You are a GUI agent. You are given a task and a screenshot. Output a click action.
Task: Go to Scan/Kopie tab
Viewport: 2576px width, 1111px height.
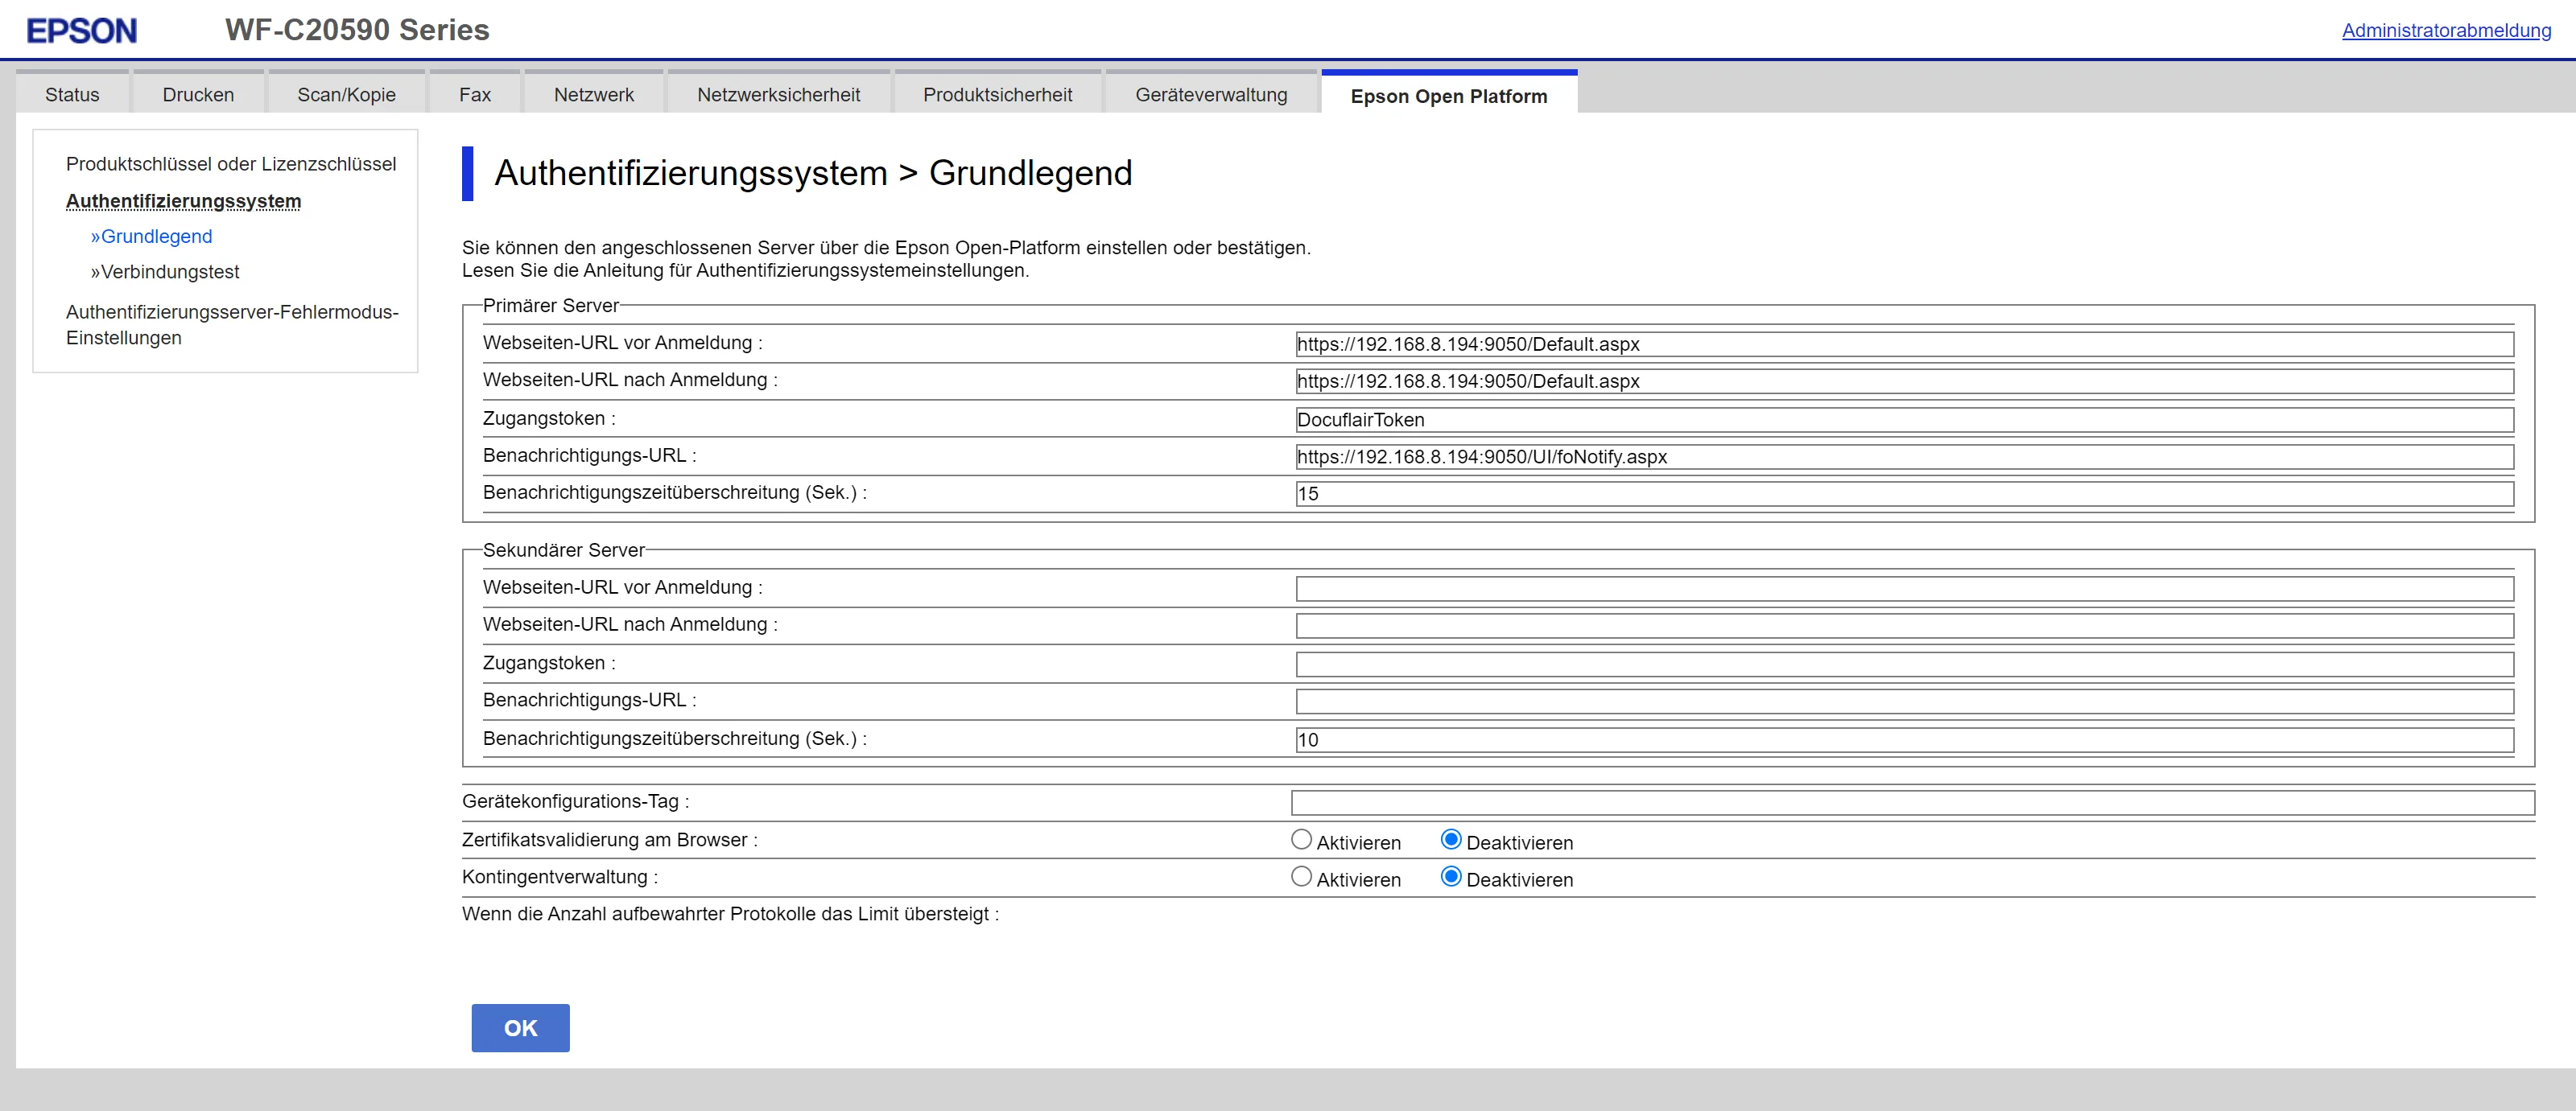pyautogui.click(x=346, y=95)
